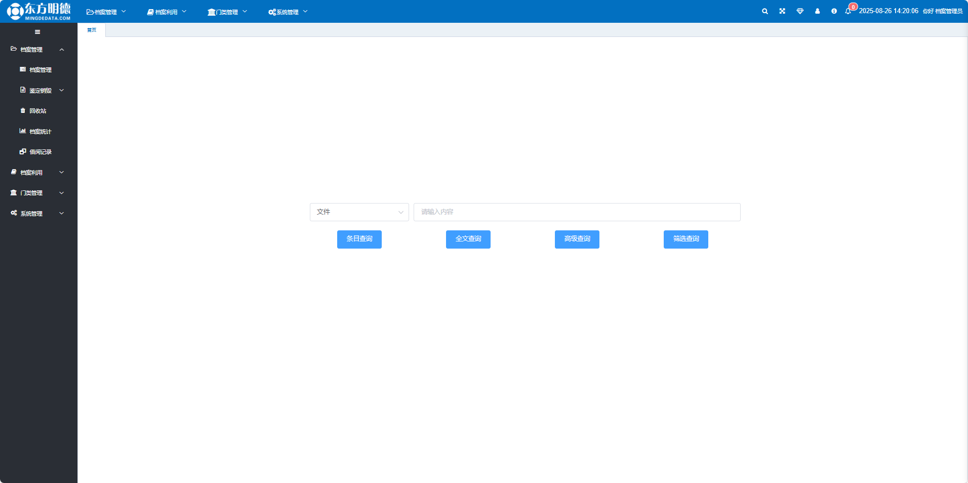Open the user profile icon

tap(817, 11)
